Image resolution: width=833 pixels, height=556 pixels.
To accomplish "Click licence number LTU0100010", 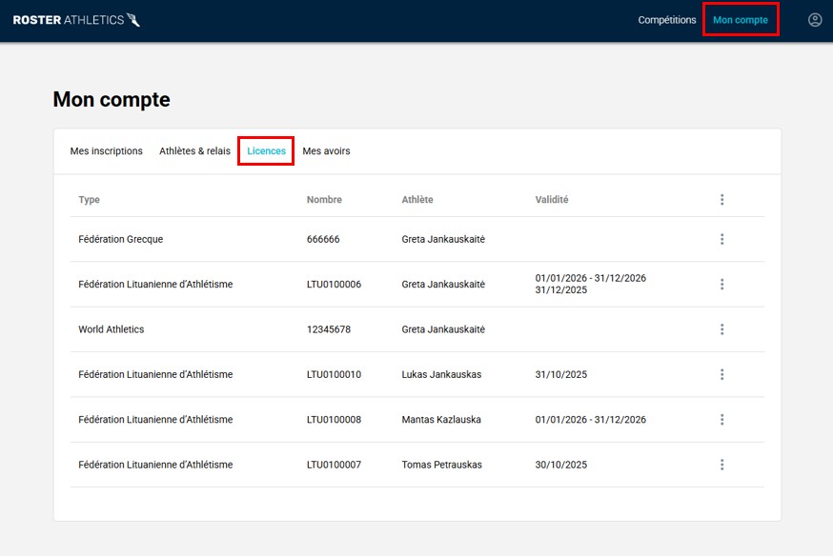I will pos(334,374).
